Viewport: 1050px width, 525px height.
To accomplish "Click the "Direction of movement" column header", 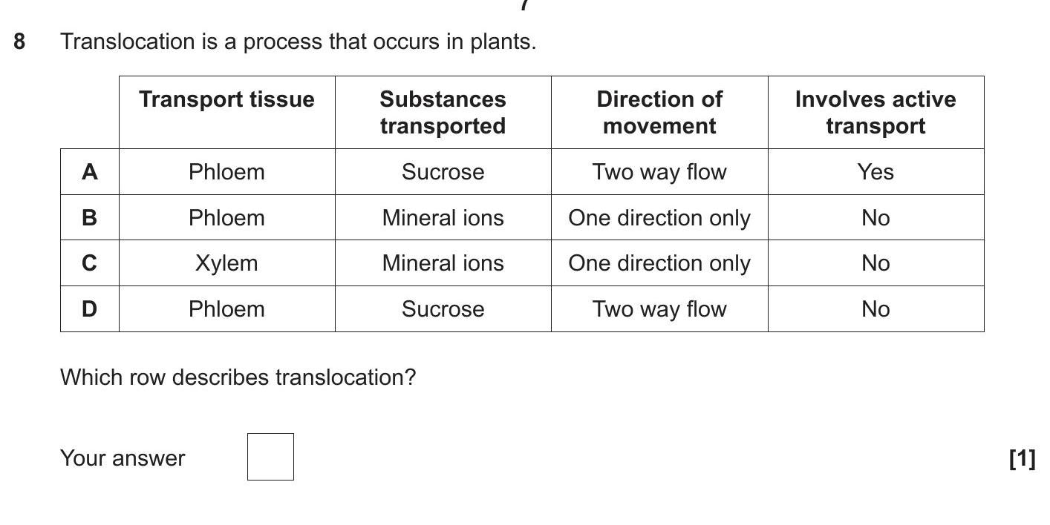I will [x=659, y=112].
